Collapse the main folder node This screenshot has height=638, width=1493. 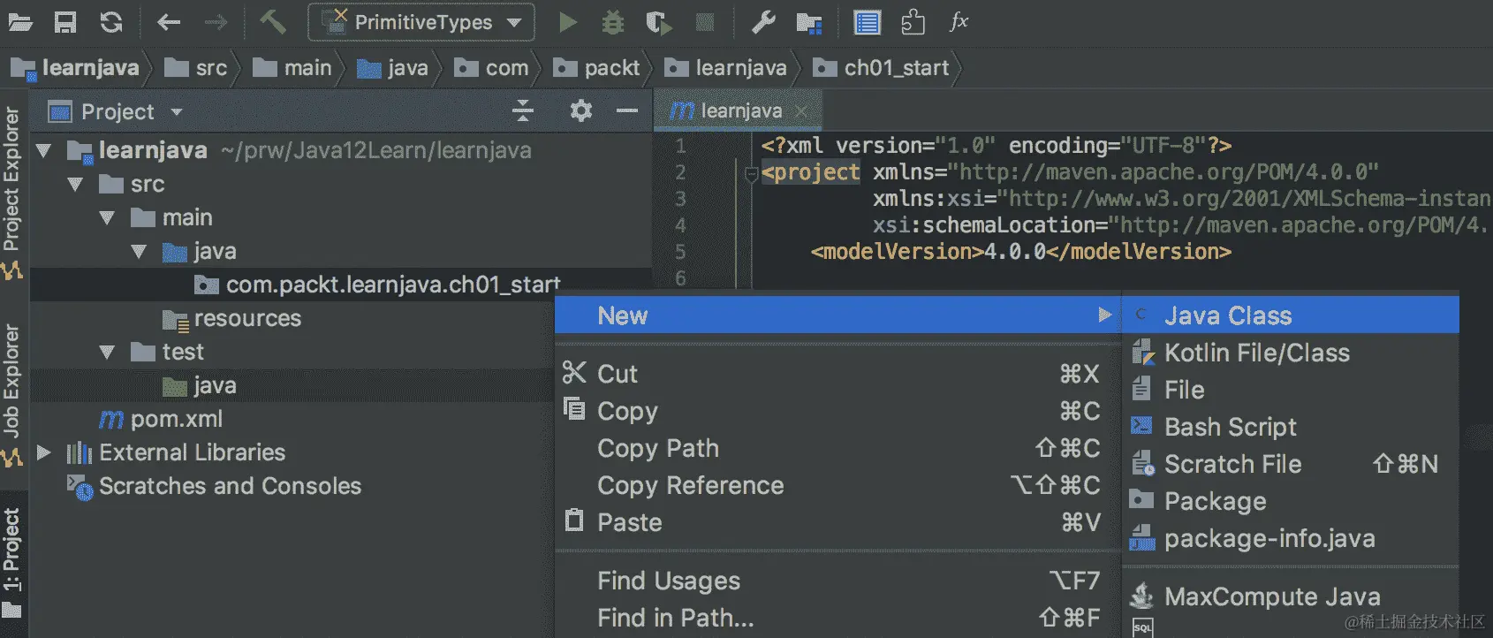[x=107, y=218]
